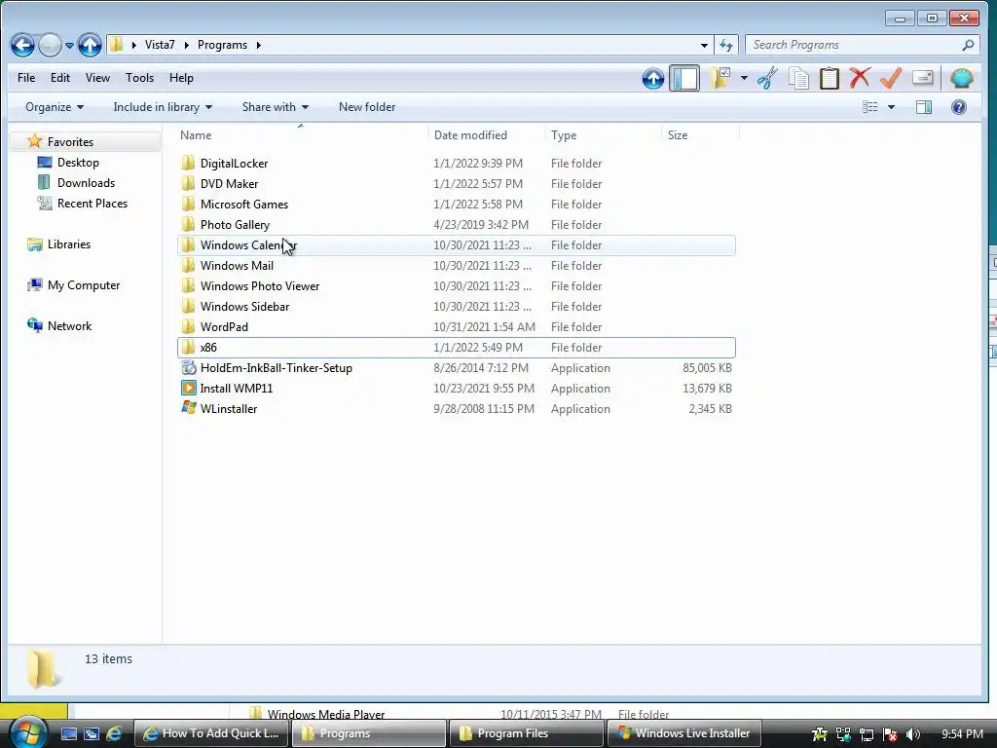
Task: Open the Edit menu
Action: (59, 78)
